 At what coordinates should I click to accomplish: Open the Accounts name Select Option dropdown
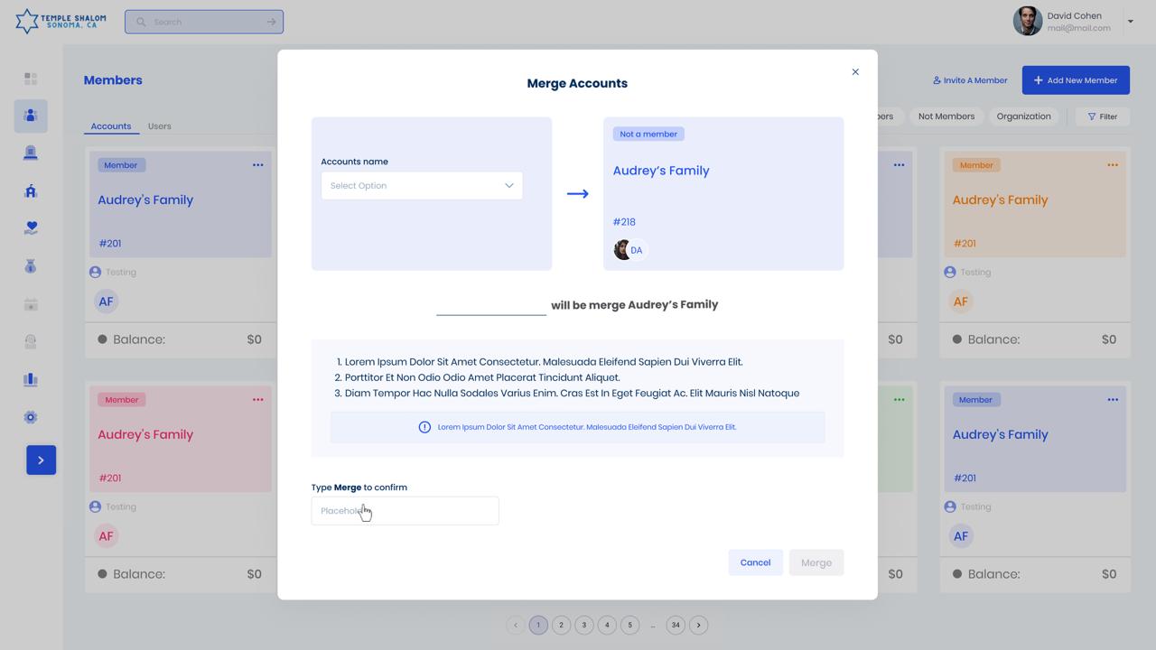pos(422,186)
